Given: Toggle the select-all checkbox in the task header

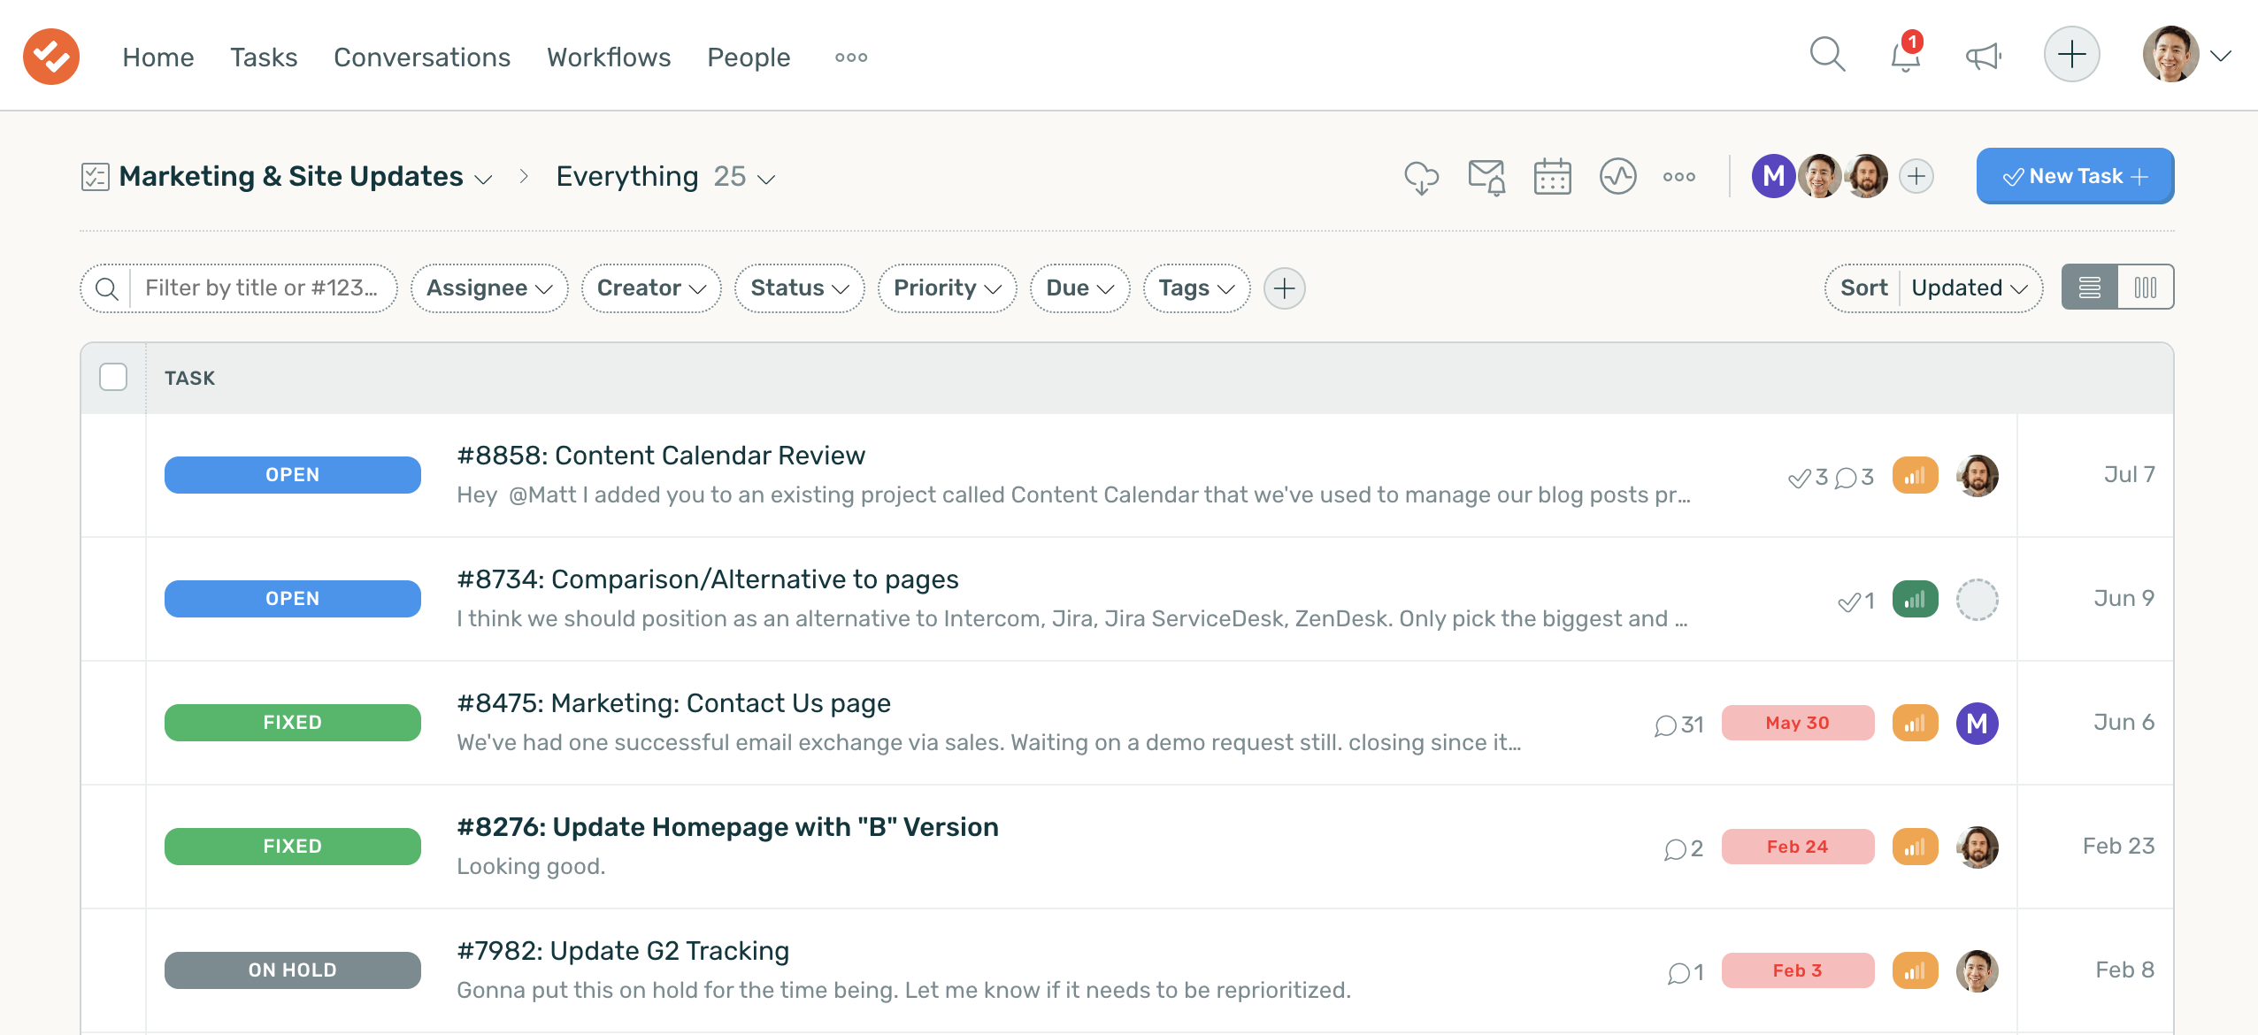Looking at the screenshot, I should coord(113,378).
